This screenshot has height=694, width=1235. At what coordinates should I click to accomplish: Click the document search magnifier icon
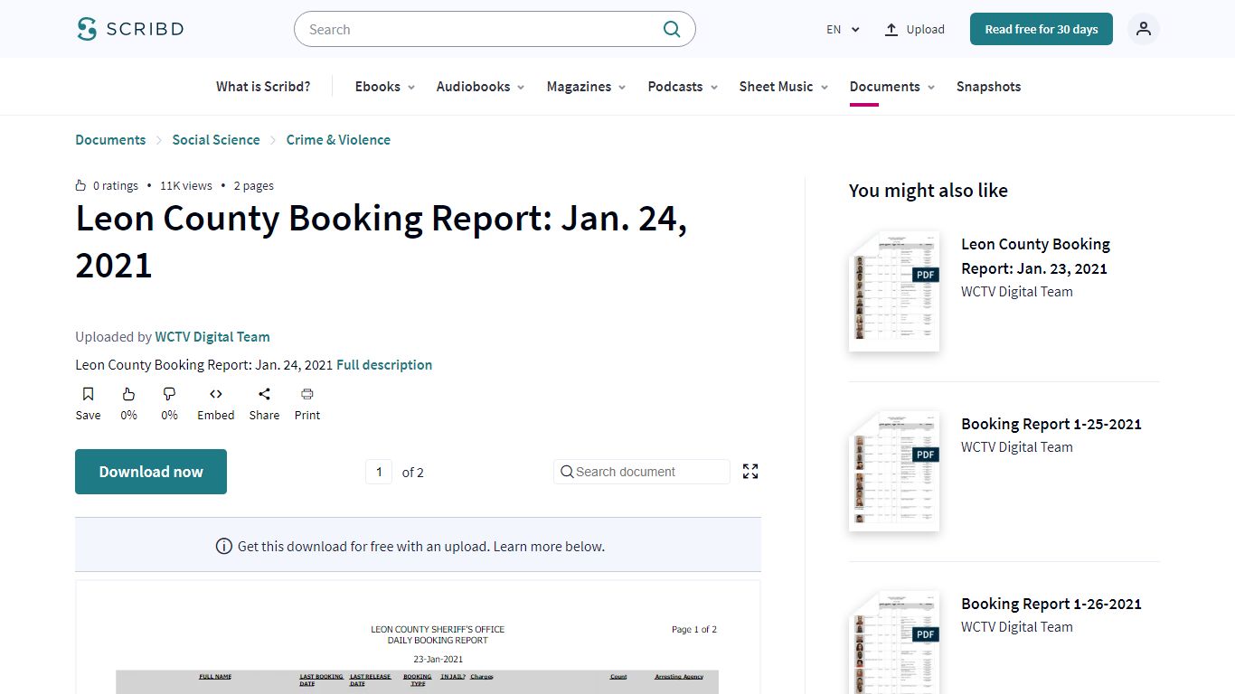567,472
